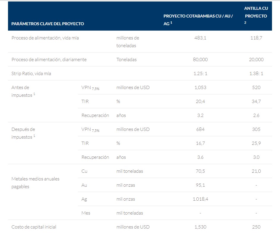The width and height of the screenshot is (280, 233).
Task: Click the value 1.018,4
Action: (200, 199)
